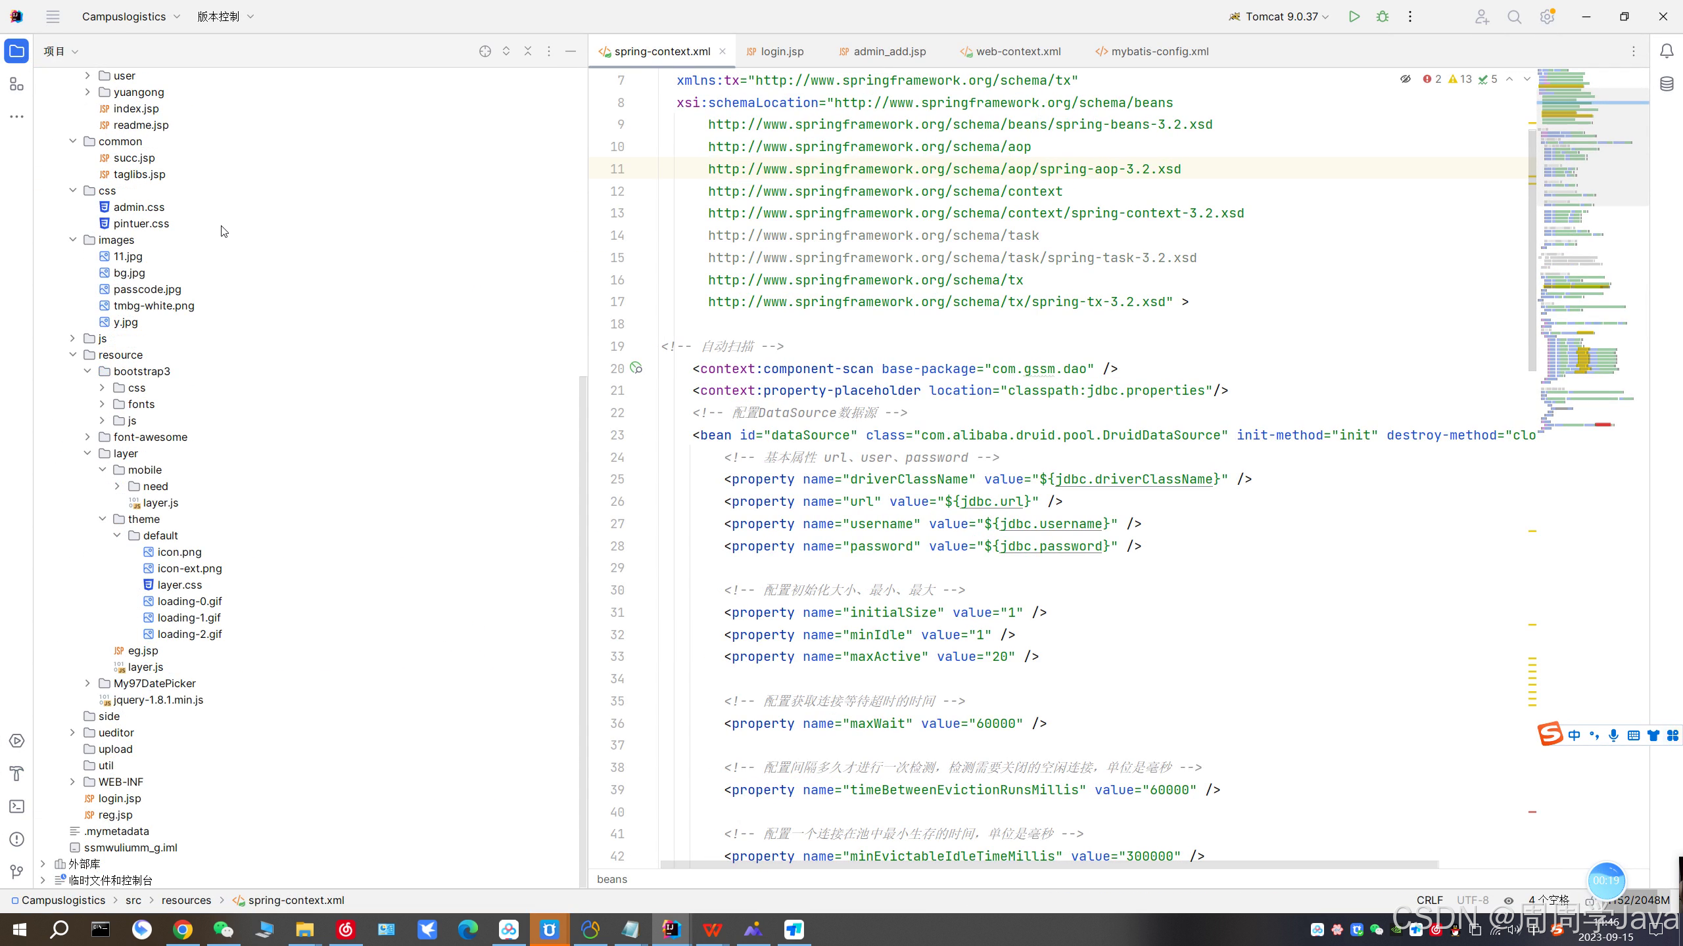The height and width of the screenshot is (946, 1683).
Task: Start debugging with the bug icon
Action: tap(1383, 17)
